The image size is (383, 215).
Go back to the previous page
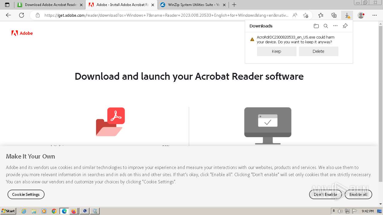click(x=8, y=15)
